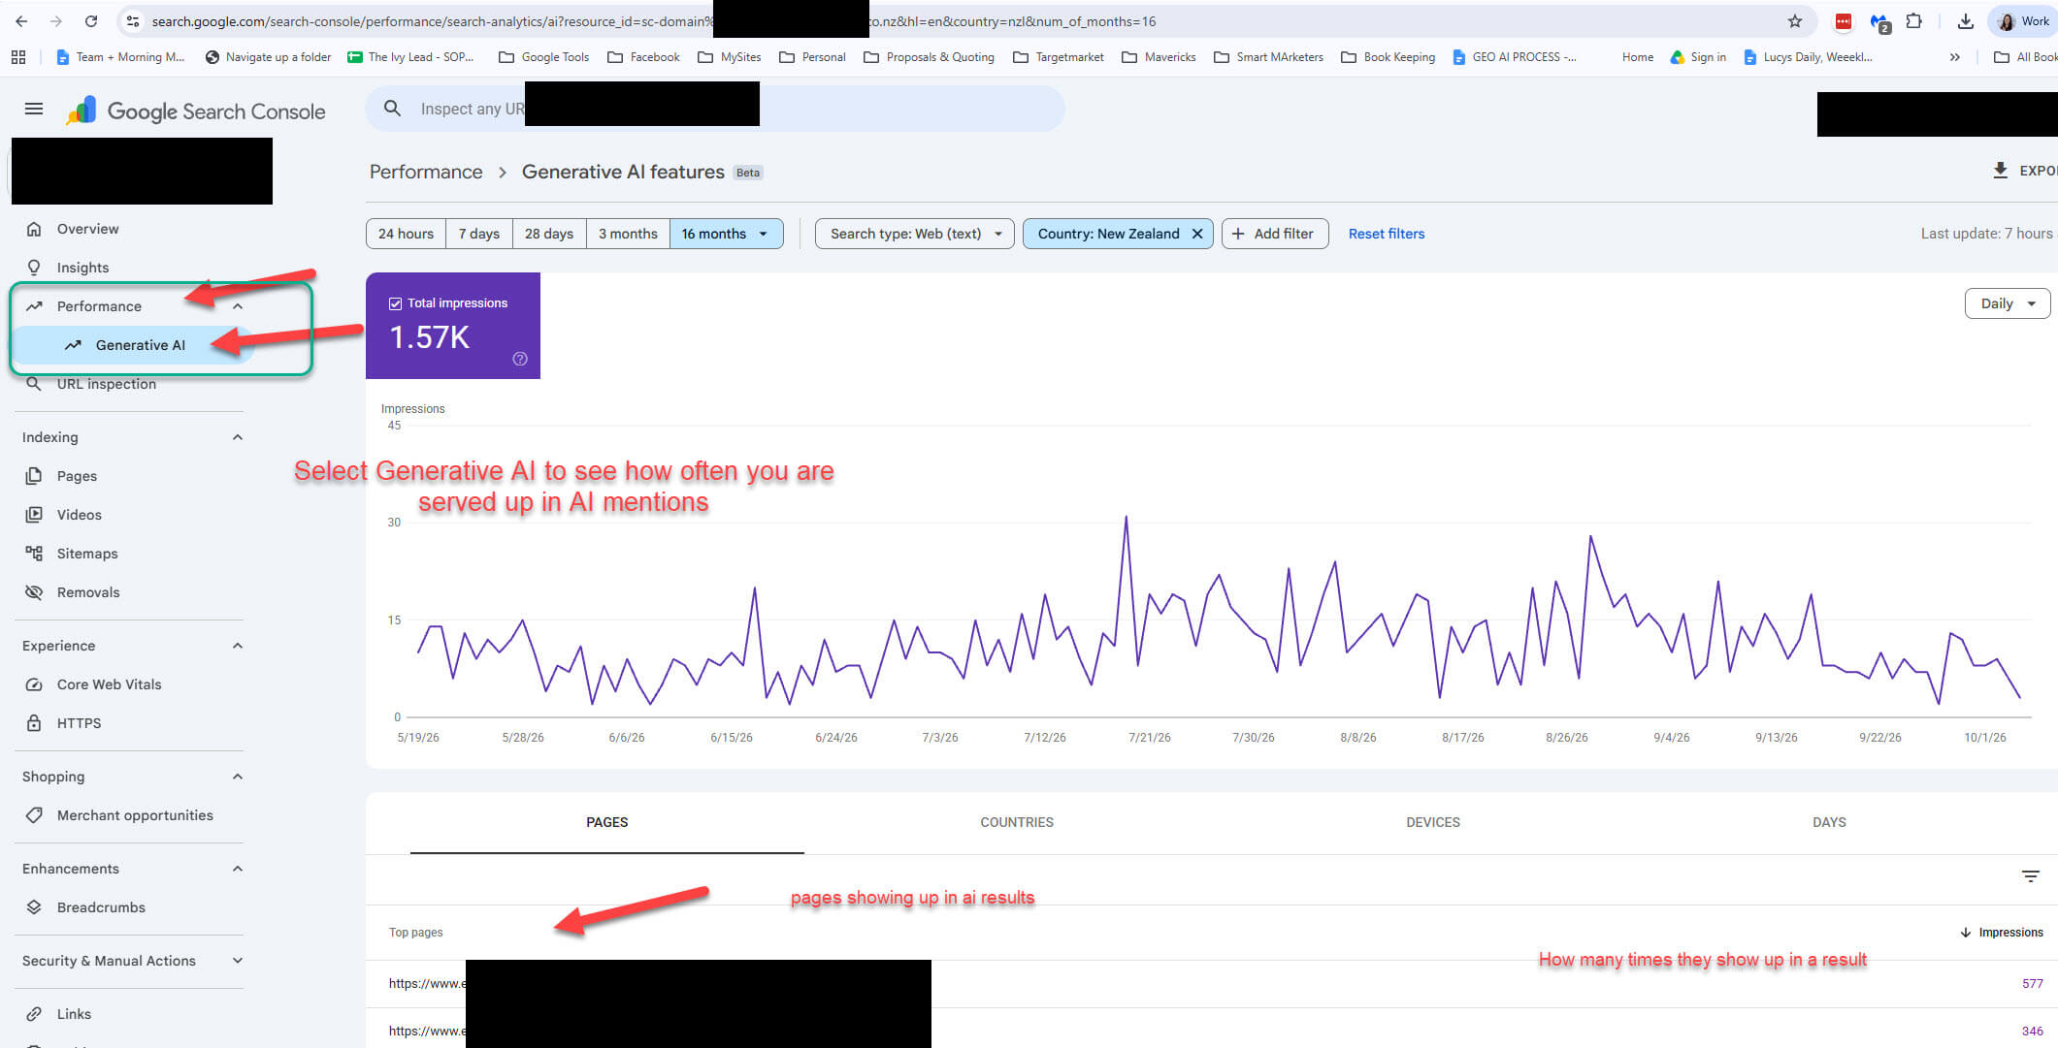This screenshot has width=2058, height=1048.
Task: Collapse the Performance section chevron
Action: pyautogui.click(x=238, y=306)
